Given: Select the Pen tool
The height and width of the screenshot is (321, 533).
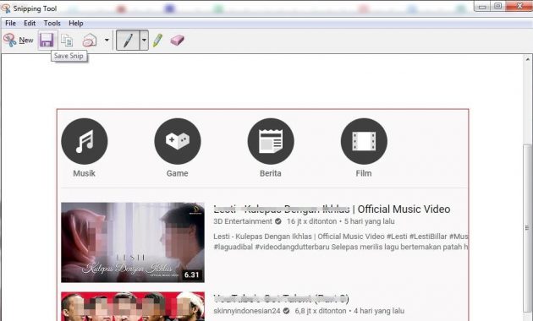Looking at the screenshot, I should (x=128, y=41).
